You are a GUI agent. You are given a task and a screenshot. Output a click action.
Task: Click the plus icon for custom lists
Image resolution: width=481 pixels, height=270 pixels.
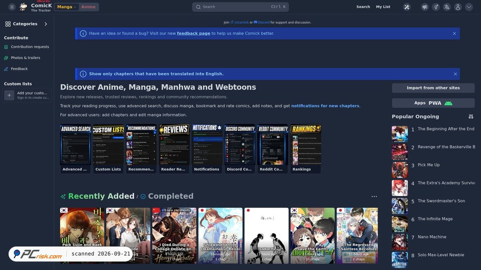tap(9, 95)
